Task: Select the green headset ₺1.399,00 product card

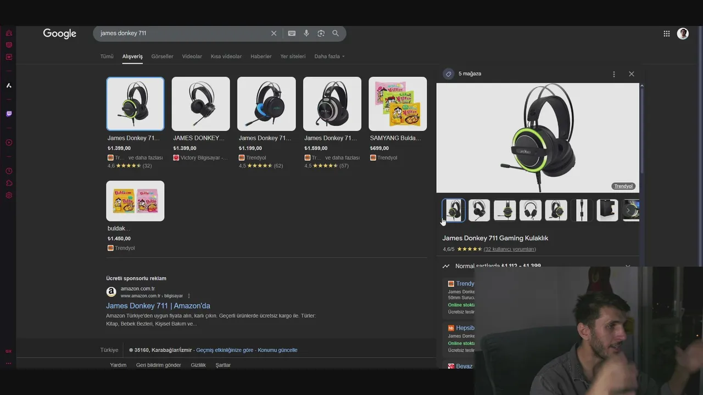Action: tap(135, 123)
